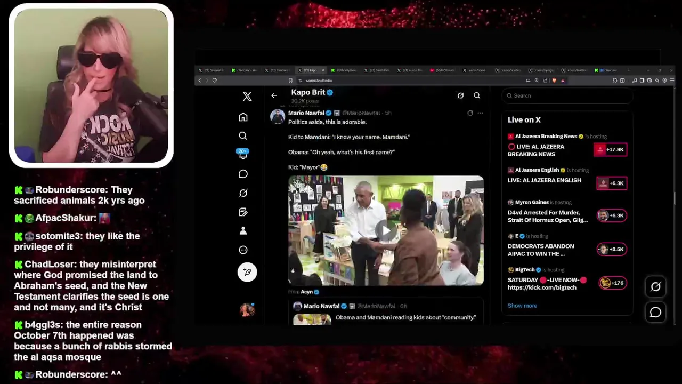This screenshot has height=384, width=682.
Task: Open the account avatar at sidebar bottom
Action: click(x=247, y=309)
